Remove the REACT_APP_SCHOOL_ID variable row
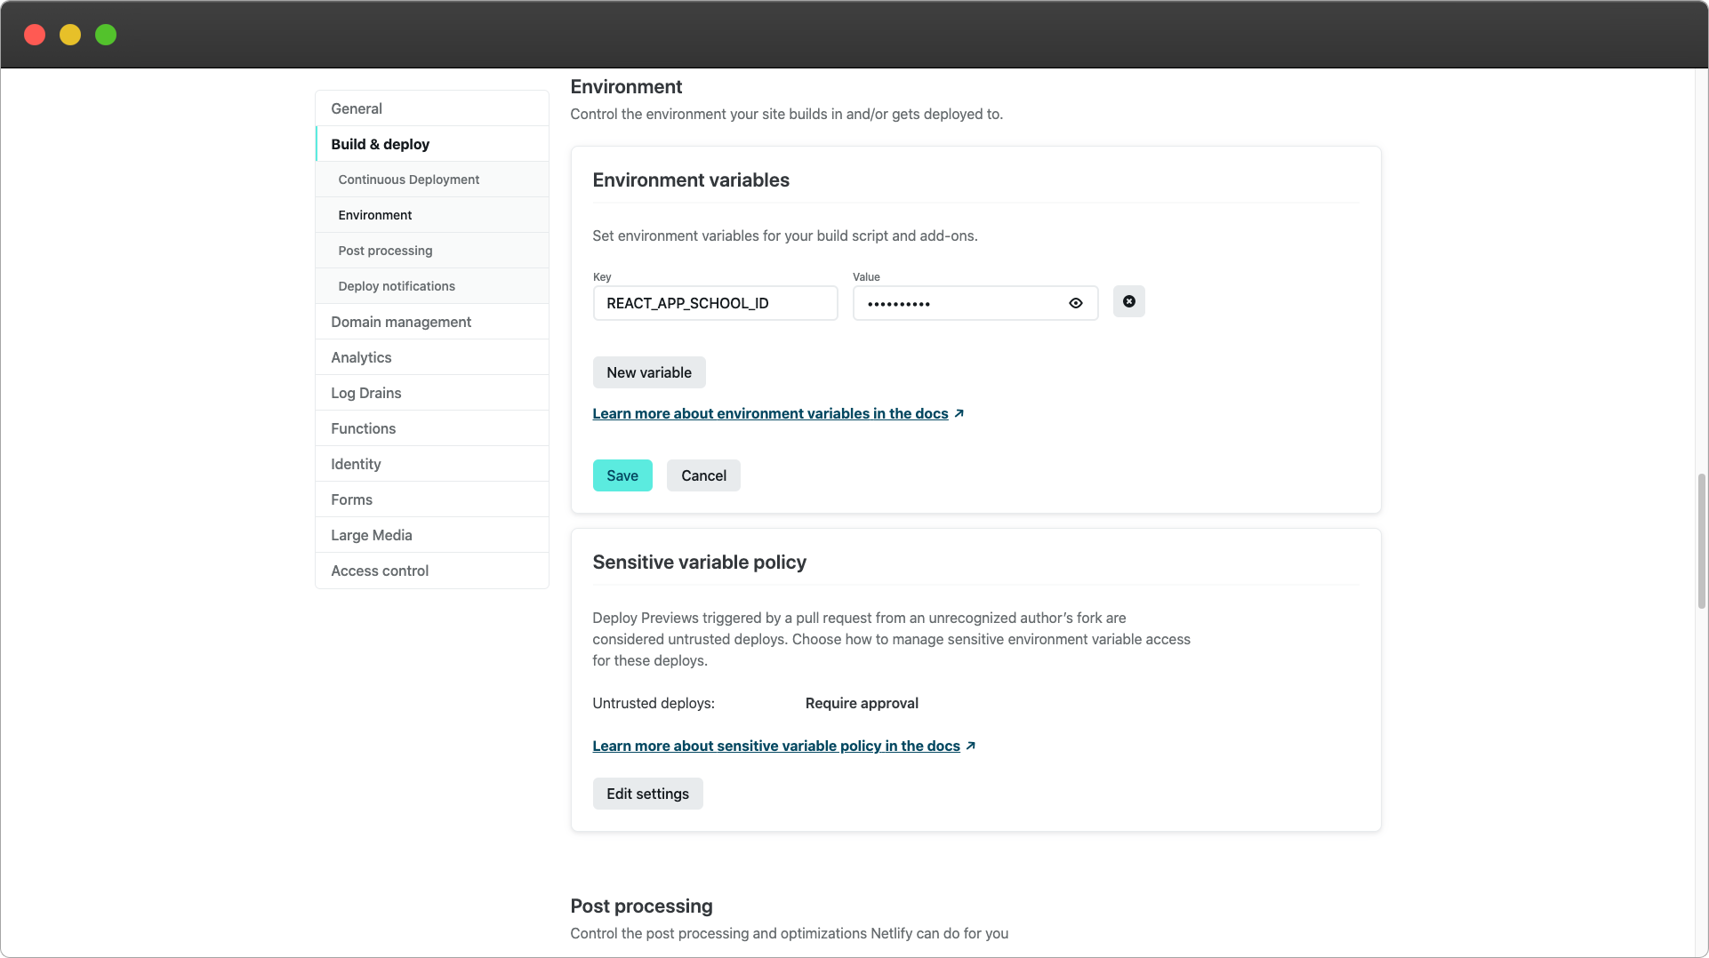The image size is (1709, 958). point(1128,302)
